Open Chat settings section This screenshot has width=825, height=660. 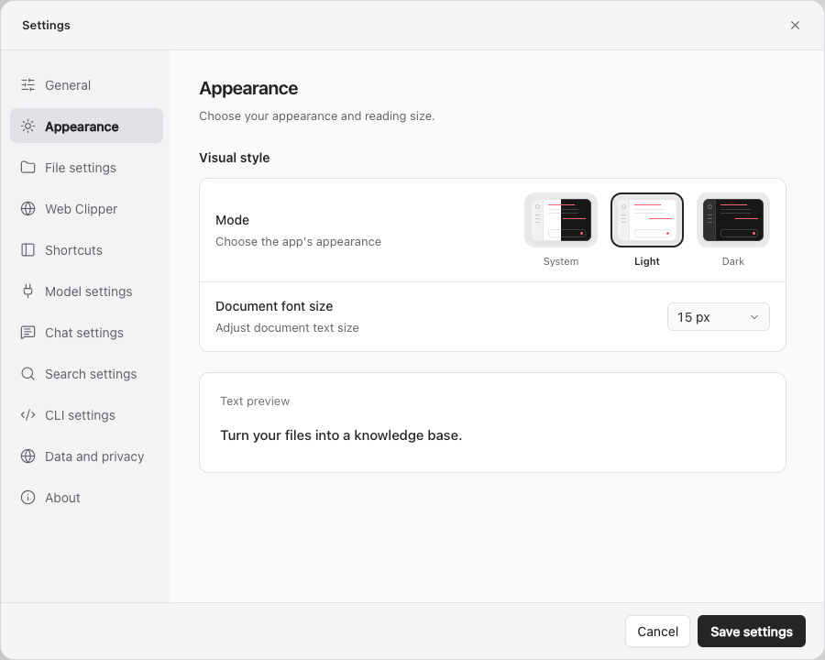coord(87,333)
